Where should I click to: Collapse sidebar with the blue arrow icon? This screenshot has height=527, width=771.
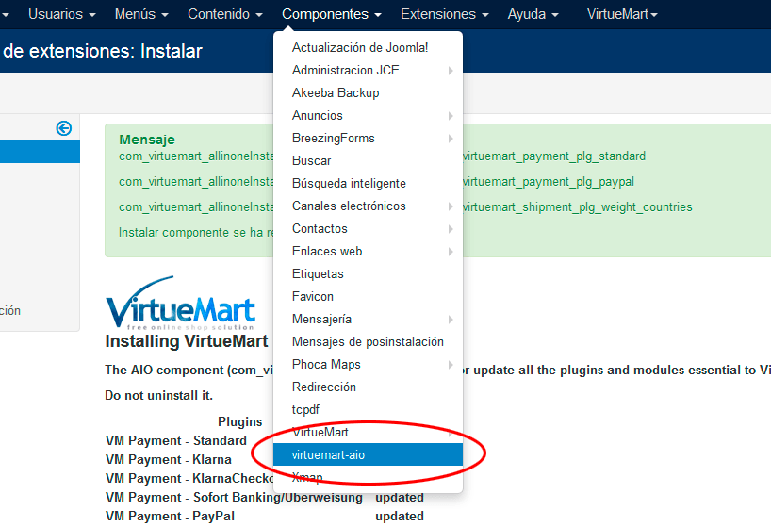click(63, 128)
